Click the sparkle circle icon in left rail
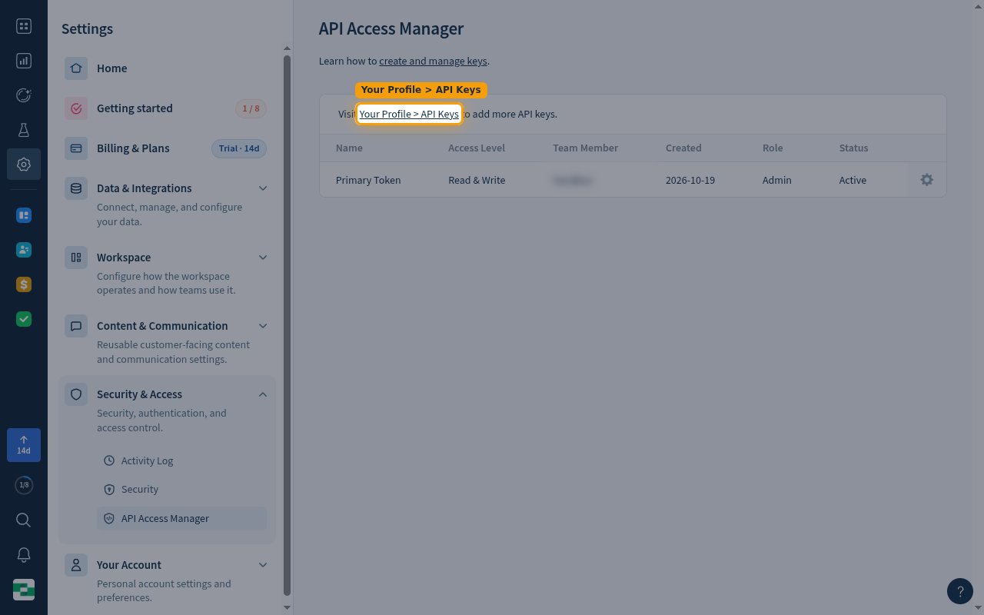The image size is (984, 615). click(x=24, y=95)
